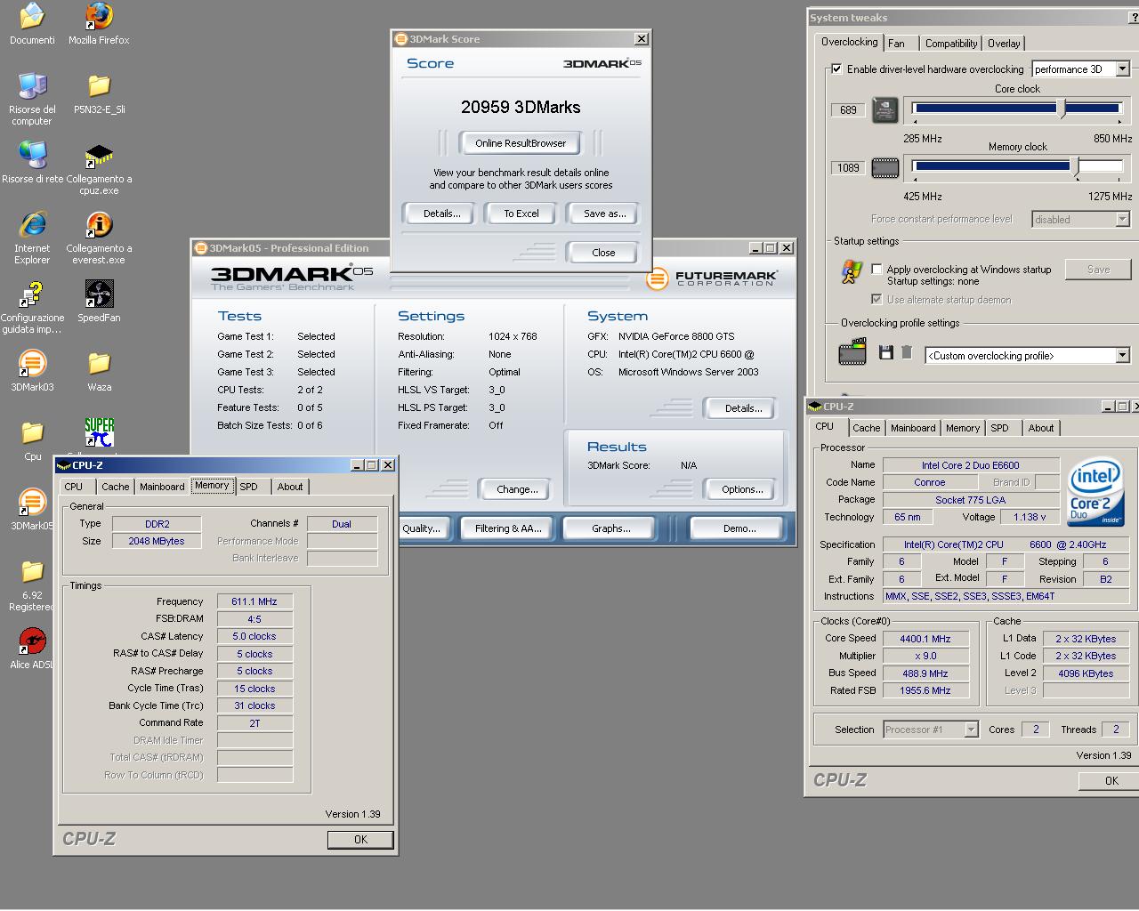Switch to the Fan tab in System tweaks
The width and height of the screenshot is (1139, 911).
tap(897, 43)
